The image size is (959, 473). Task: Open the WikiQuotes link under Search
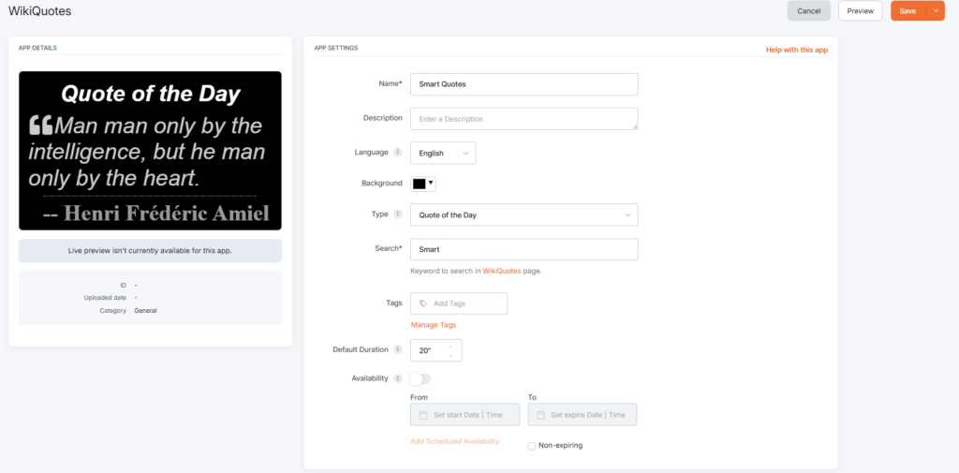pos(502,271)
